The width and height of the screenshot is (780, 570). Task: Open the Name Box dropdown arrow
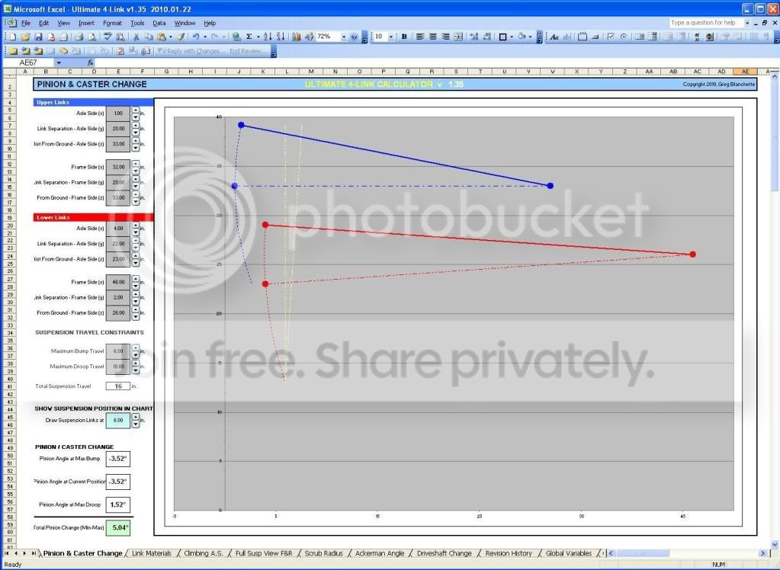point(59,62)
